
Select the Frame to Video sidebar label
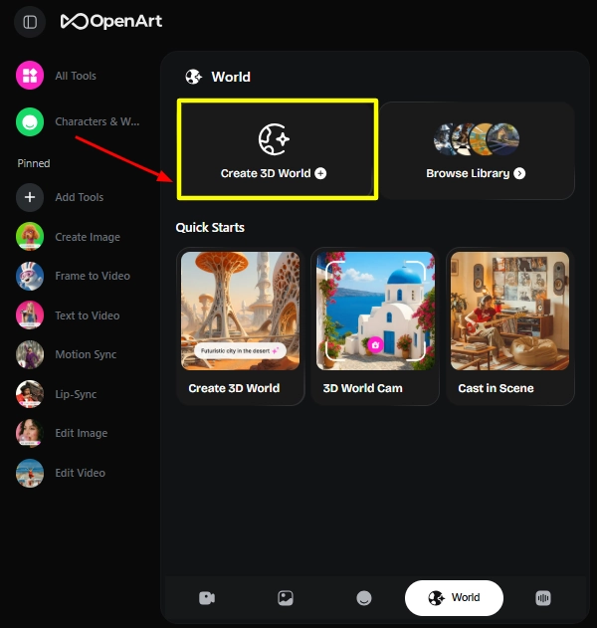coord(93,276)
